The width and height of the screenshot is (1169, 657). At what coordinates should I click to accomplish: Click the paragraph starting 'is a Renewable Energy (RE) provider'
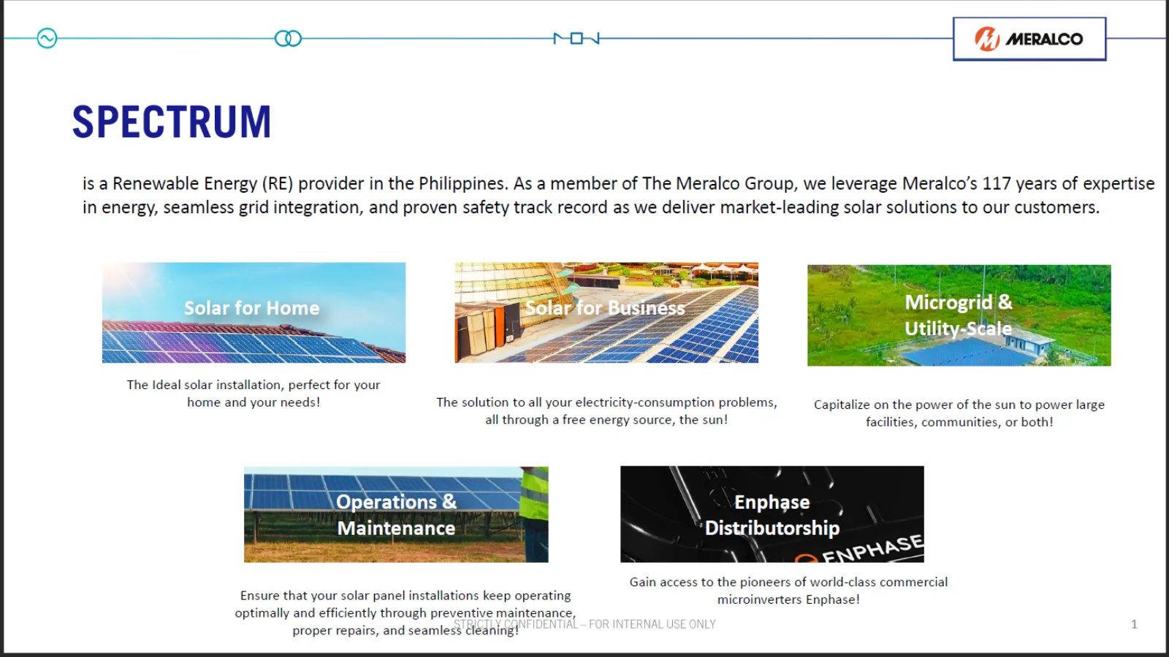tap(618, 196)
